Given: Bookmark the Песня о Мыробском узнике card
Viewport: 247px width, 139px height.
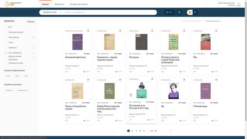Looking at the screenshot, I should click(x=88, y=80).
